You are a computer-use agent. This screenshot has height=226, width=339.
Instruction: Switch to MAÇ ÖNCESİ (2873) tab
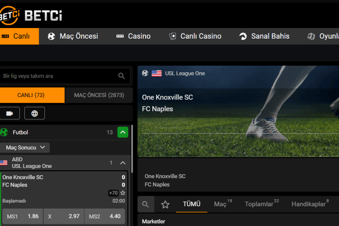pos(99,95)
